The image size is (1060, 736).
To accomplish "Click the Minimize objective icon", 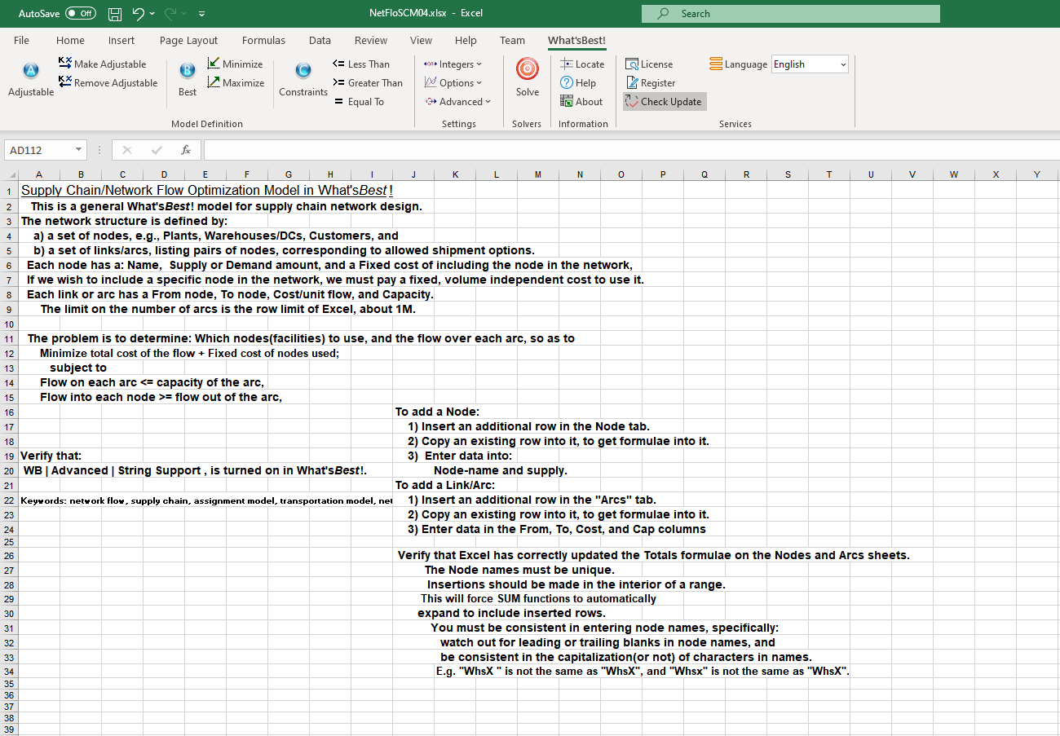I will point(214,64).
